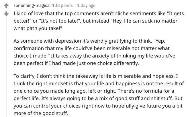Collapse the thread using the vertical line

point(7,67)
